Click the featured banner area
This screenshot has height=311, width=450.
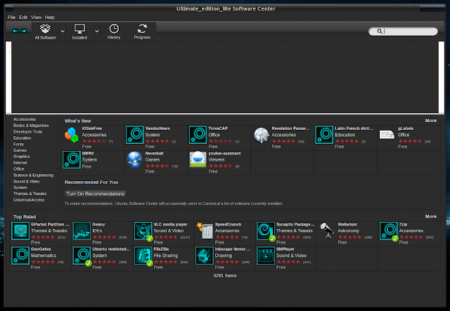tap(225, 77)
